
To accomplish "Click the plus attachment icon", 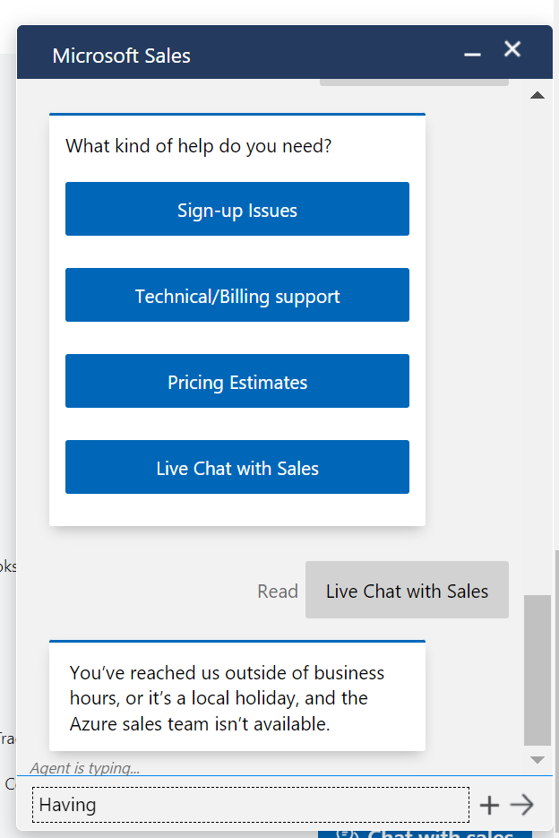I will (489, 805).
